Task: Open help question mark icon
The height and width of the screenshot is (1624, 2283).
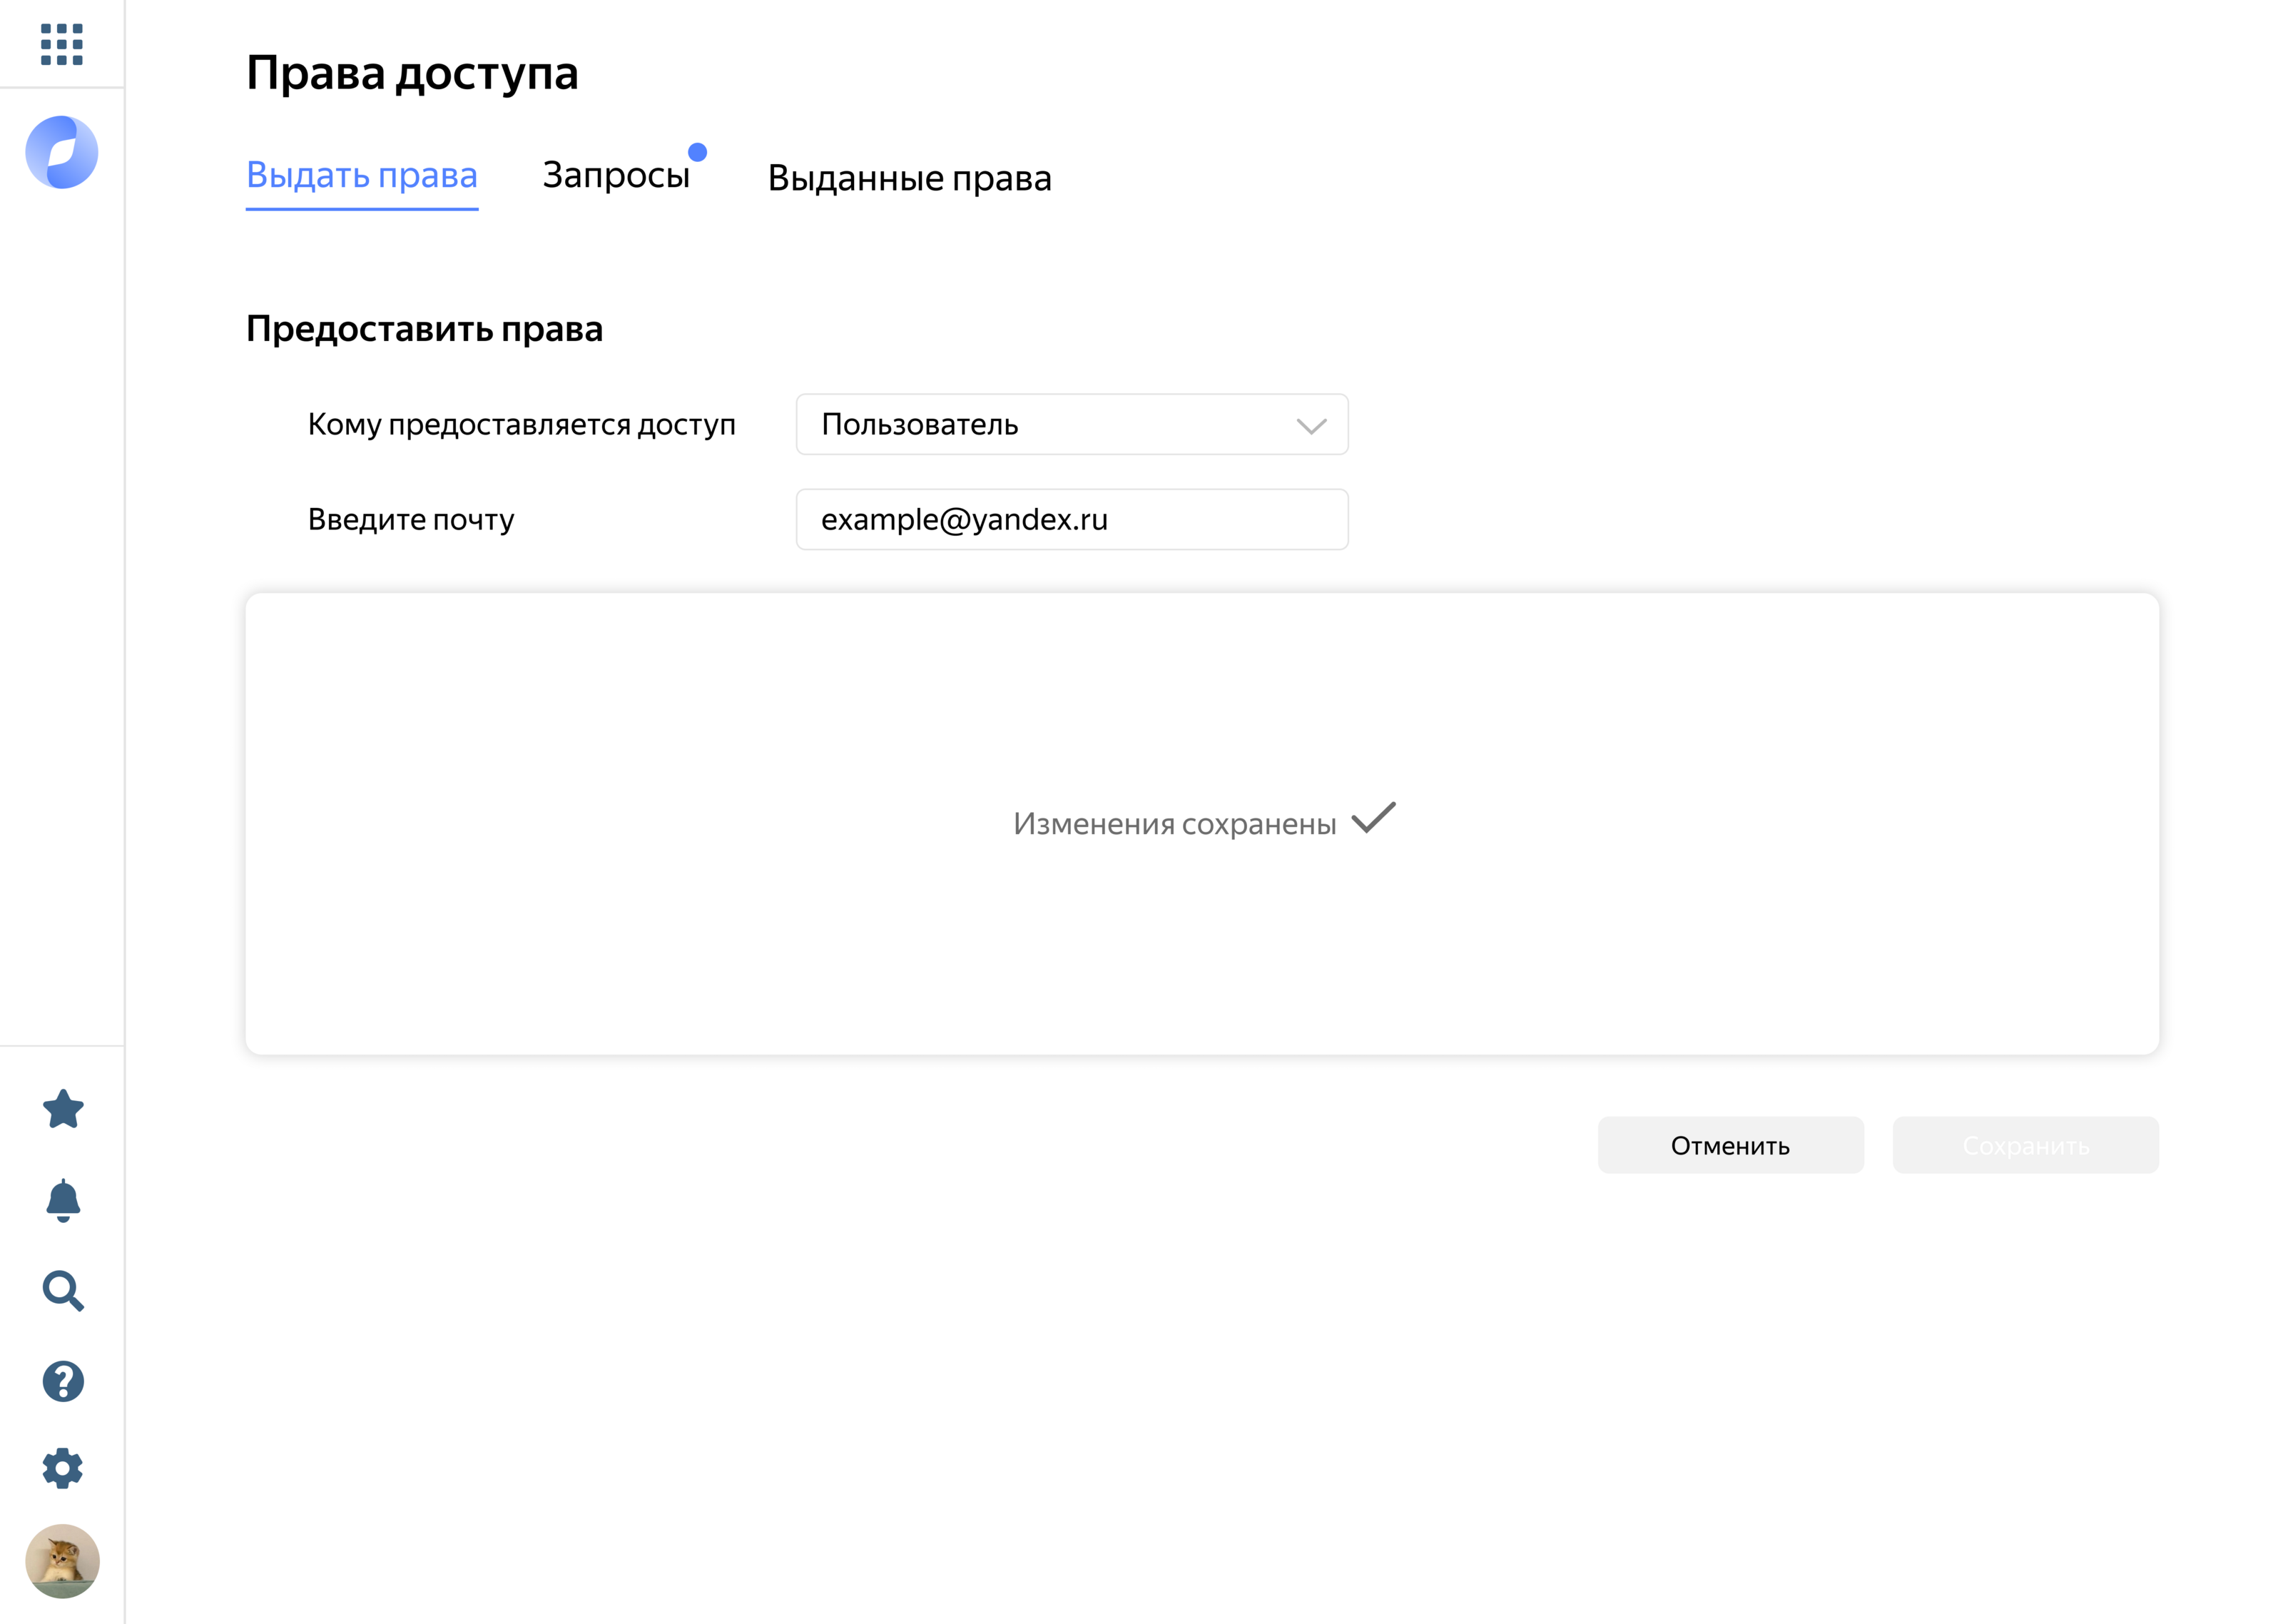Action: pos(63,1381)
